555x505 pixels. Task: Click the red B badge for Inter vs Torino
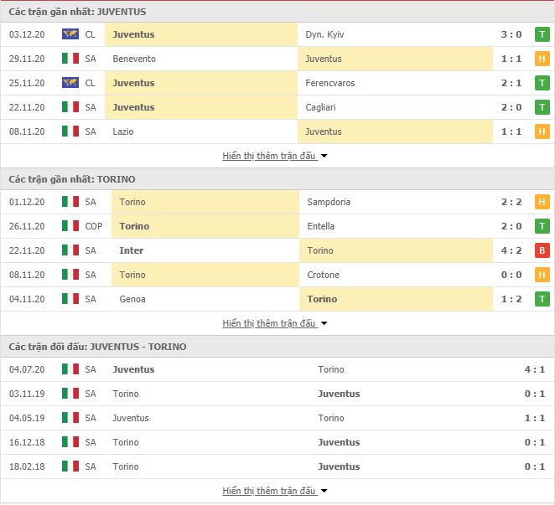click(x=542, y=250)
